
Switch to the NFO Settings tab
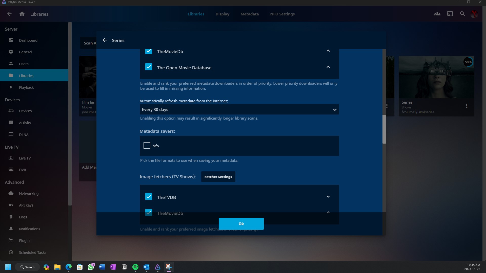(282, 14)
